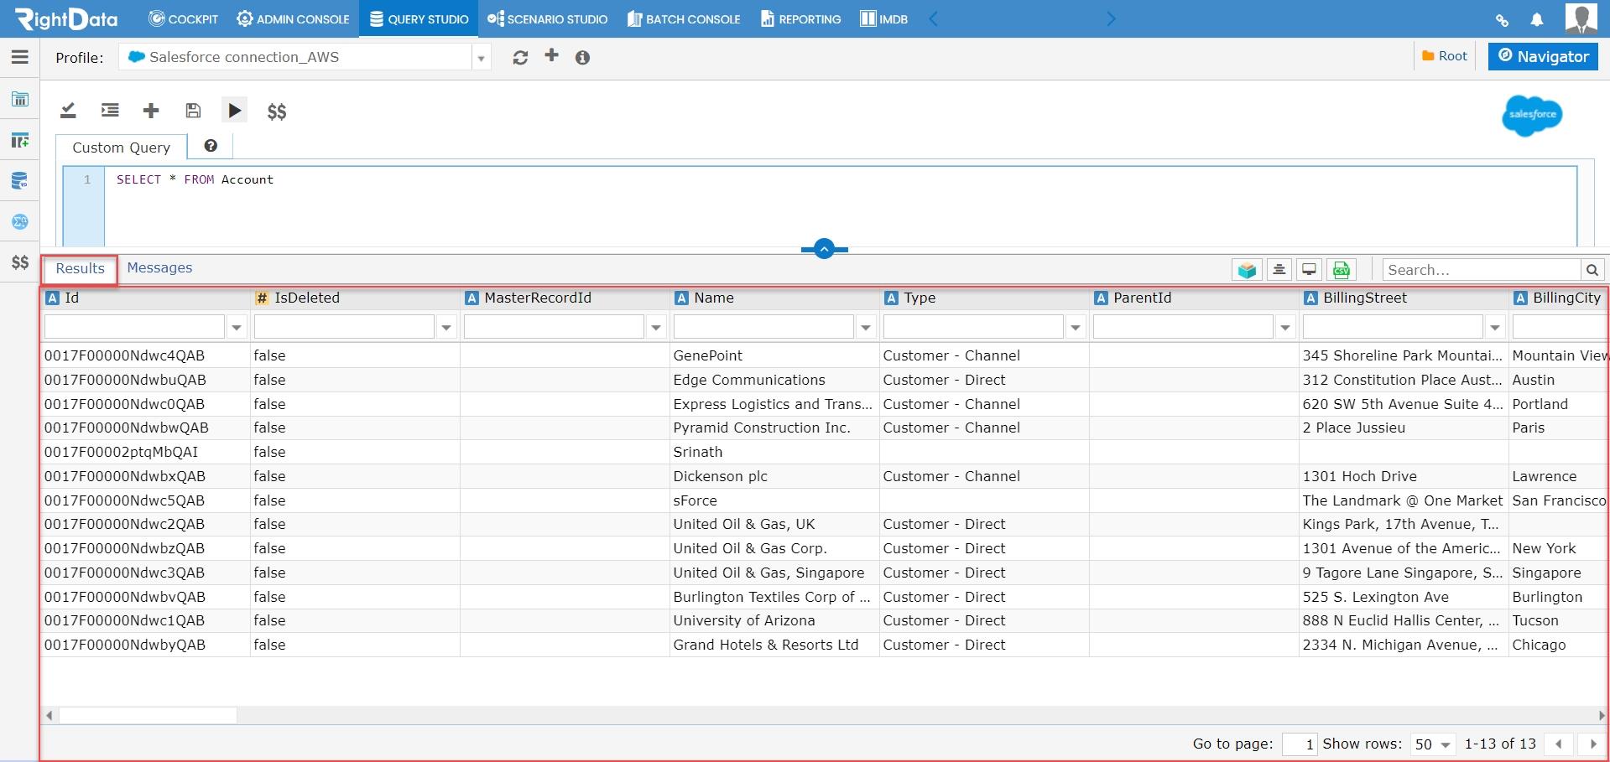
Task: Open the BATCH CONSOLE menu
Action: [x=684, y=19]
